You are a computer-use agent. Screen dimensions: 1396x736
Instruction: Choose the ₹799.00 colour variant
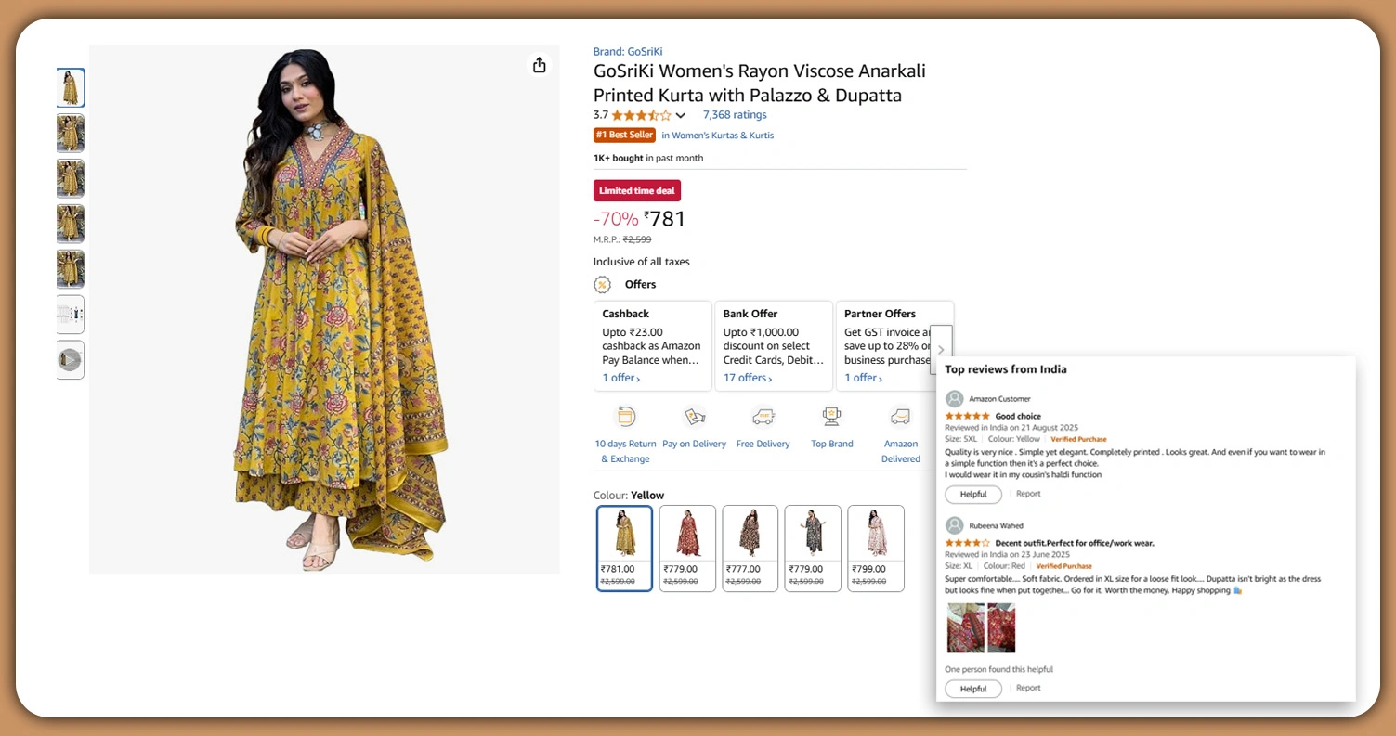876,548
